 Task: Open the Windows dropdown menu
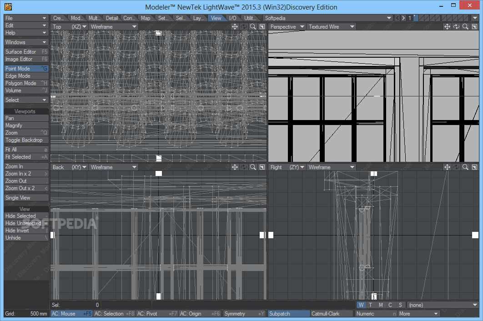tap(26, 42)
